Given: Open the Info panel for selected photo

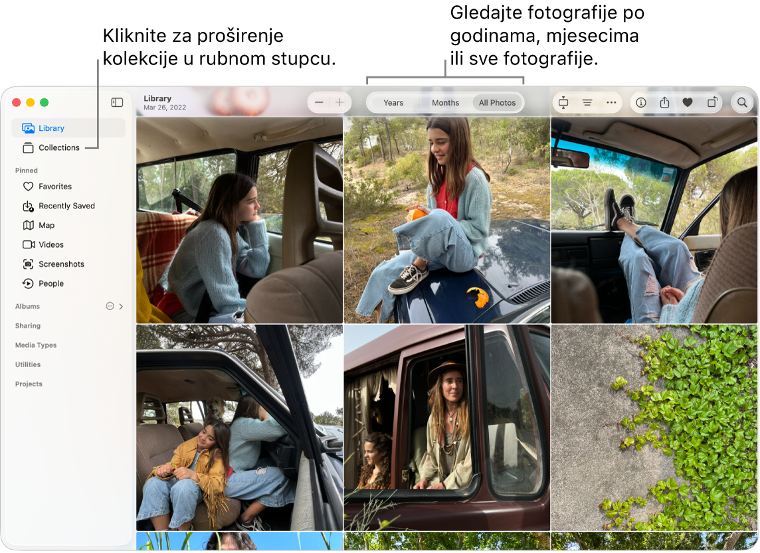Looking at the screenshot, I should point(641,102).
